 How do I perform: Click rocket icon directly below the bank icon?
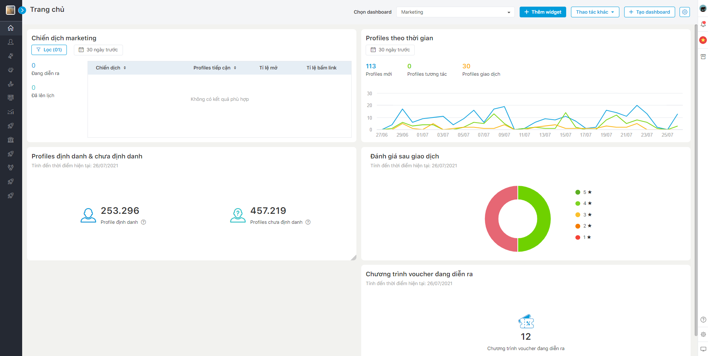click(x=11, y=154)
